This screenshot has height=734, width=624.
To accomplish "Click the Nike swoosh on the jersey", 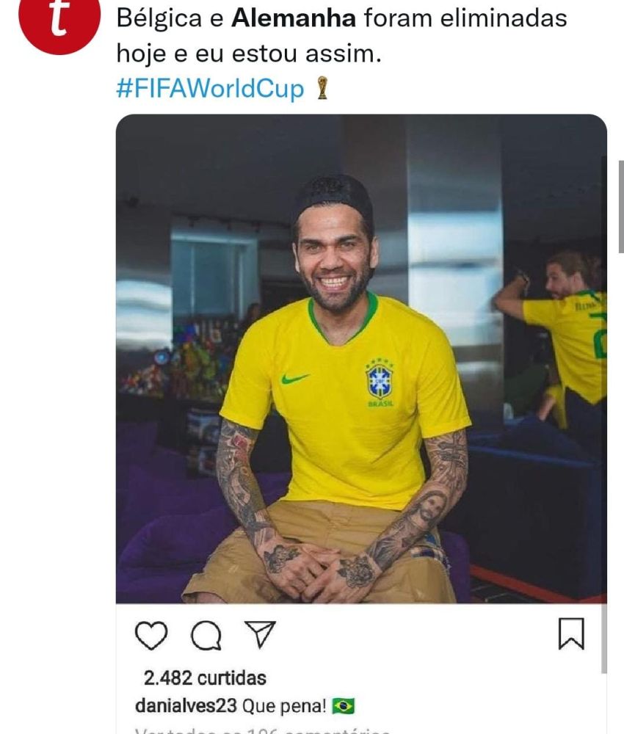I will pyautogui.click(x=294, y=378).
